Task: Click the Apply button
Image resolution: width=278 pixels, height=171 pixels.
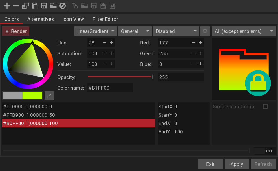Action: click(x=237, y=164)
